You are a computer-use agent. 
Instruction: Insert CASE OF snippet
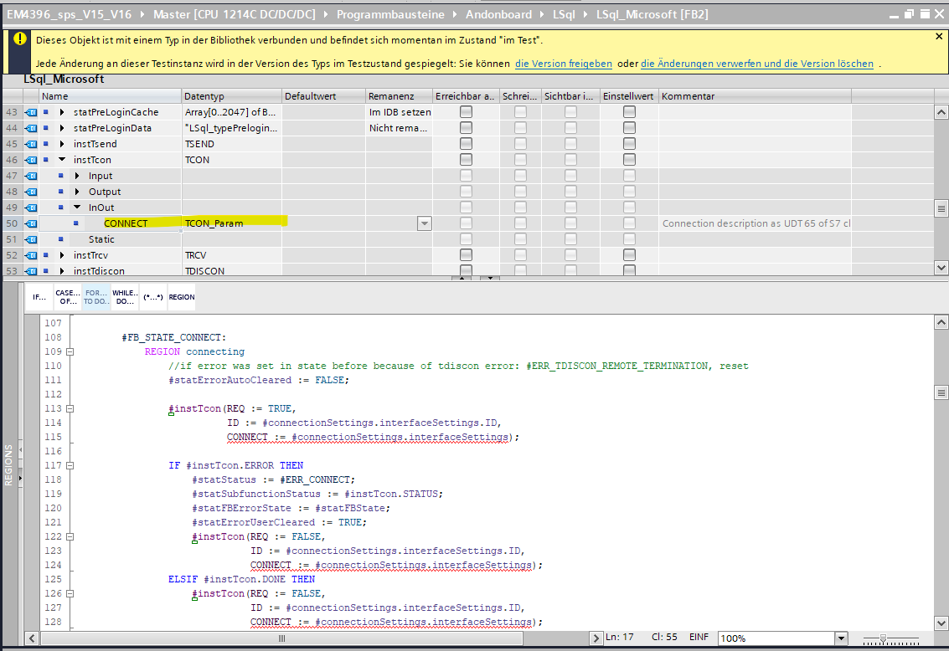68,297
